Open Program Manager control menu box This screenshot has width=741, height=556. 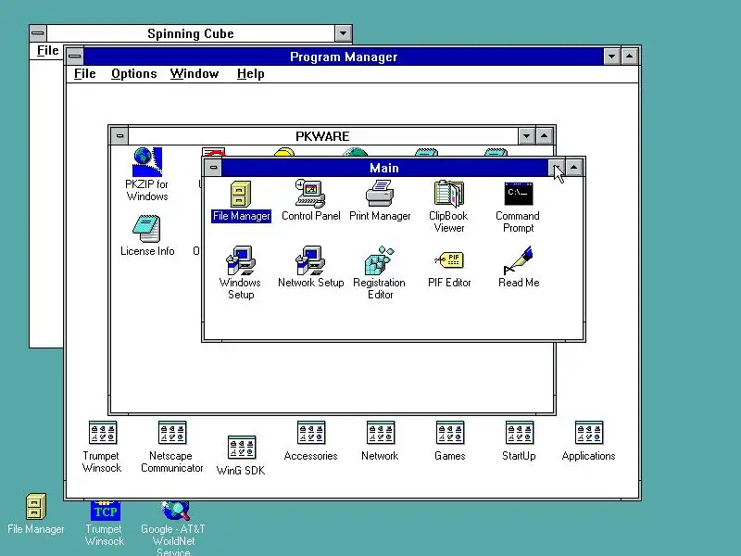(x=75, y=57)
